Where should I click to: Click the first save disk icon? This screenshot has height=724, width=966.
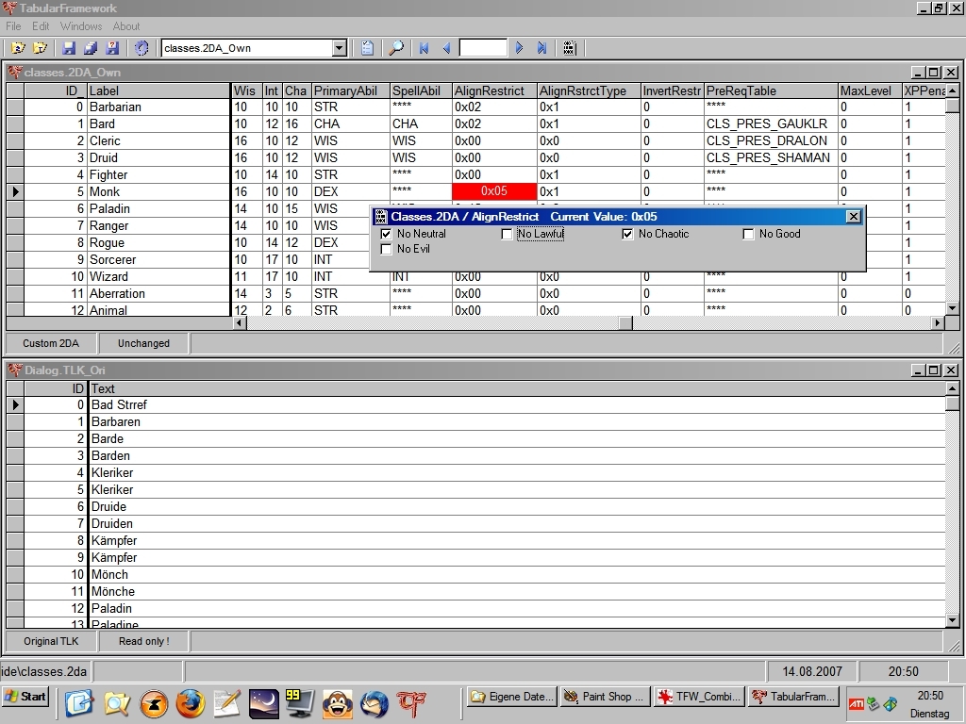(69, 48)
